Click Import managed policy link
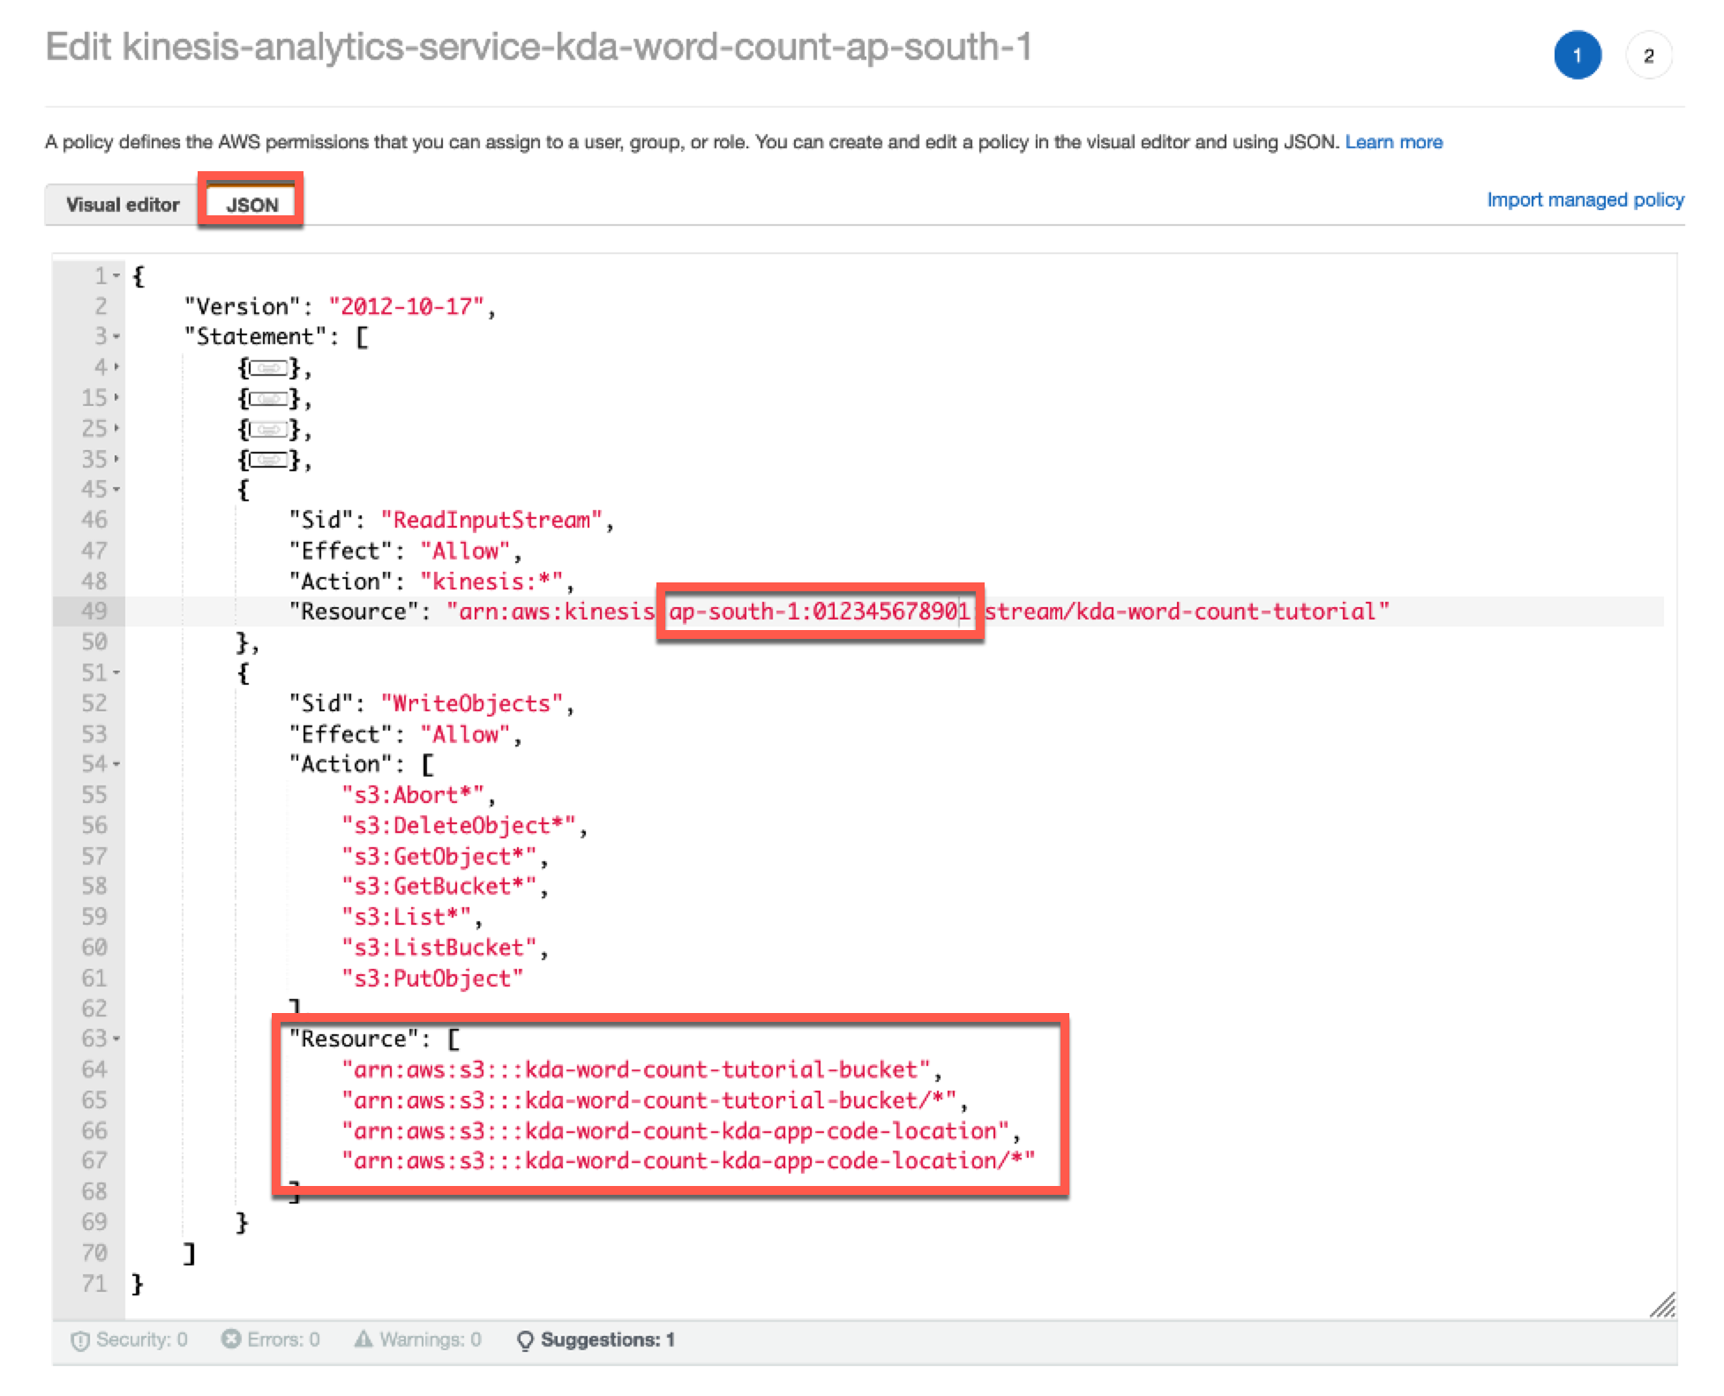The image size is (1724, 1396). point(1585,199)
